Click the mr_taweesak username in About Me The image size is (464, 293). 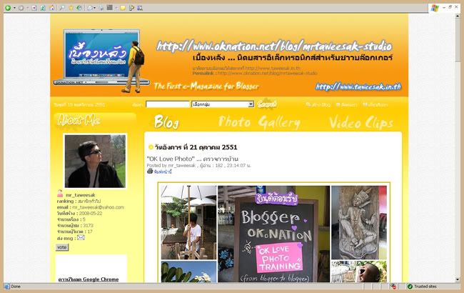pyautogui.click(x=81, y=195)
